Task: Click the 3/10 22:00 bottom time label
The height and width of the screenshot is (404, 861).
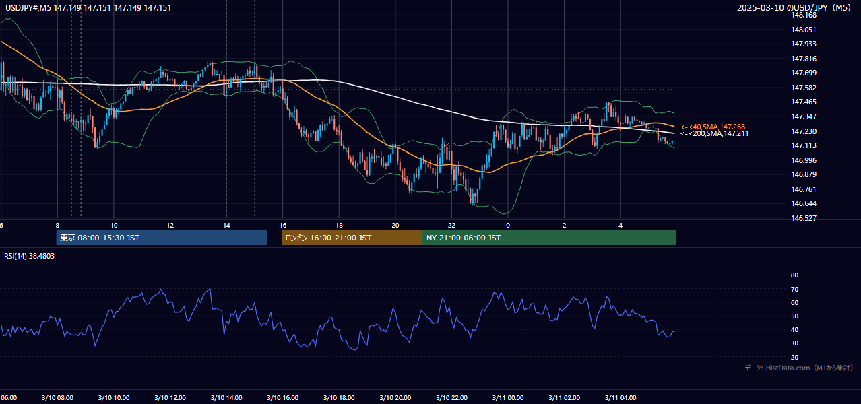Action: (x=452, y=398)
